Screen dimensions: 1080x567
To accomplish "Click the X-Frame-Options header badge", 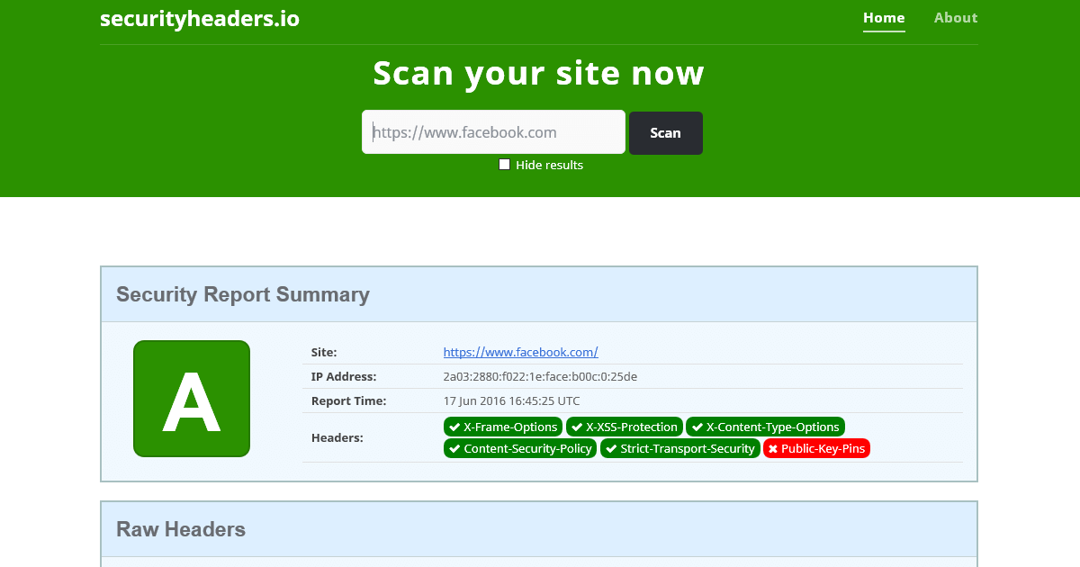I will 502,427.
